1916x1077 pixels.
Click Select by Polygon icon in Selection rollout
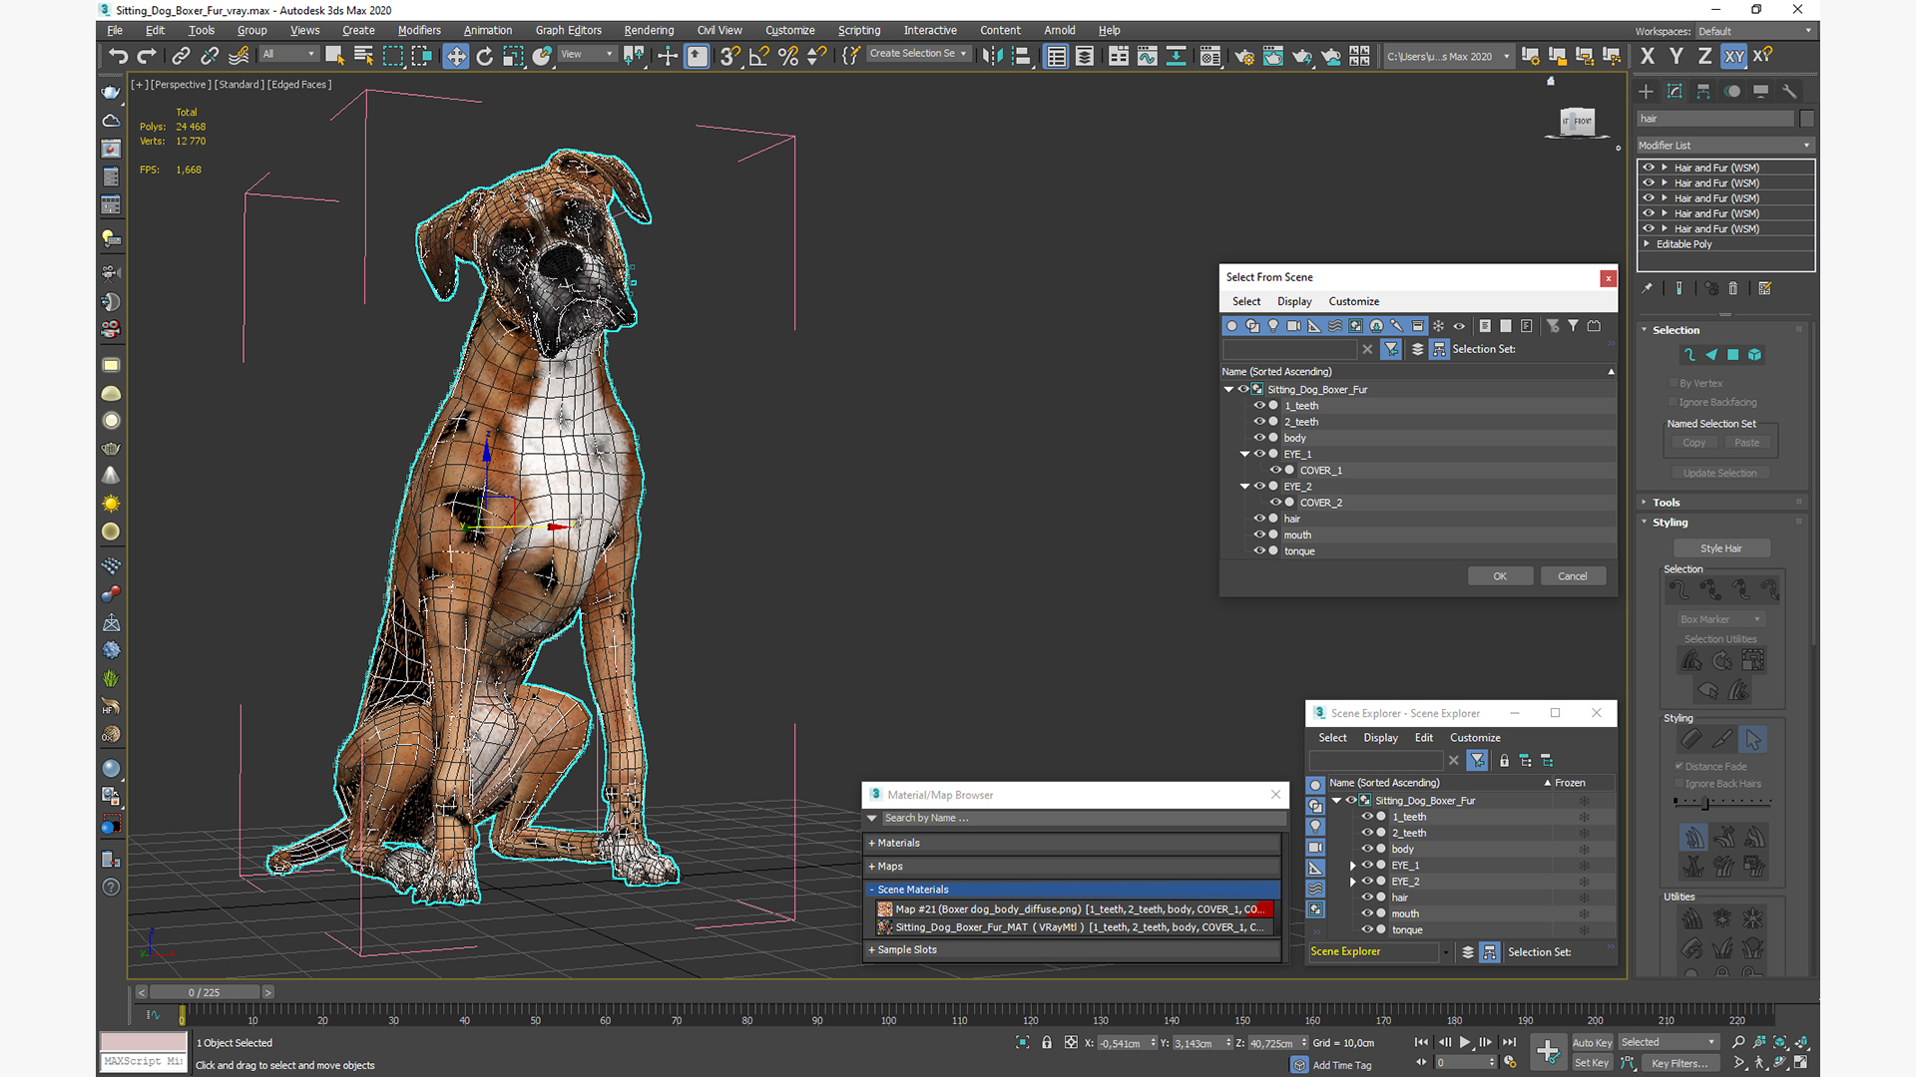pos(1733,355)
